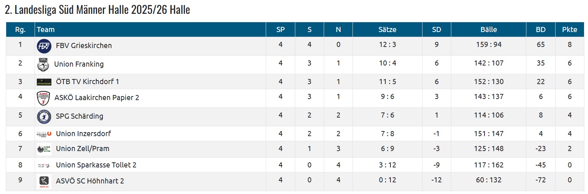Click the ÖTB TV Kirchdorf logo
588x194 pixels.
44,82
